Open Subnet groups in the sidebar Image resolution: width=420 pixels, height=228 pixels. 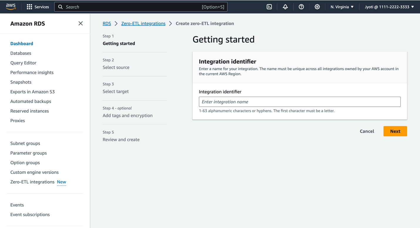point(25,143)
